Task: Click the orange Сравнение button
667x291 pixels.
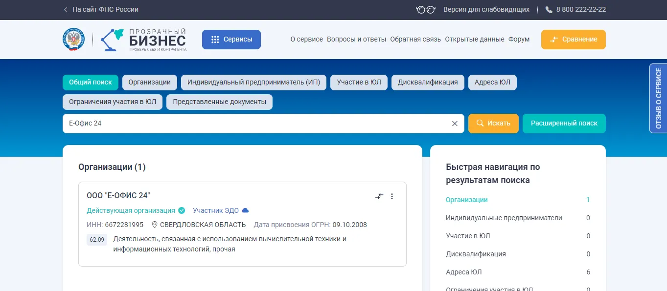Action: [574, 40]
